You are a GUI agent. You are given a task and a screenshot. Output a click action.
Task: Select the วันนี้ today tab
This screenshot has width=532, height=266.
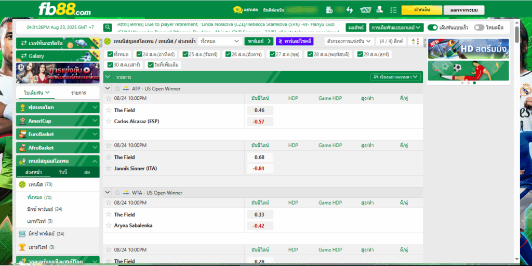click(x=63, y=172)
